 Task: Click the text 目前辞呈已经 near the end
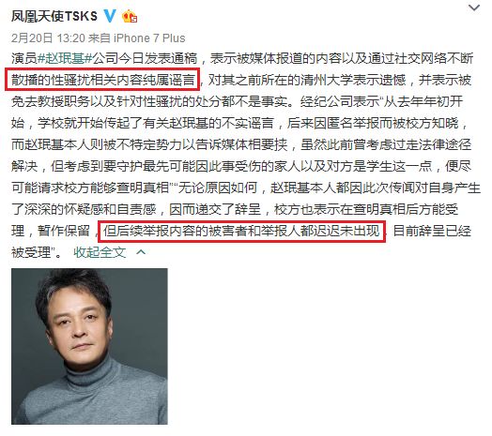click(x=432, y=231)
